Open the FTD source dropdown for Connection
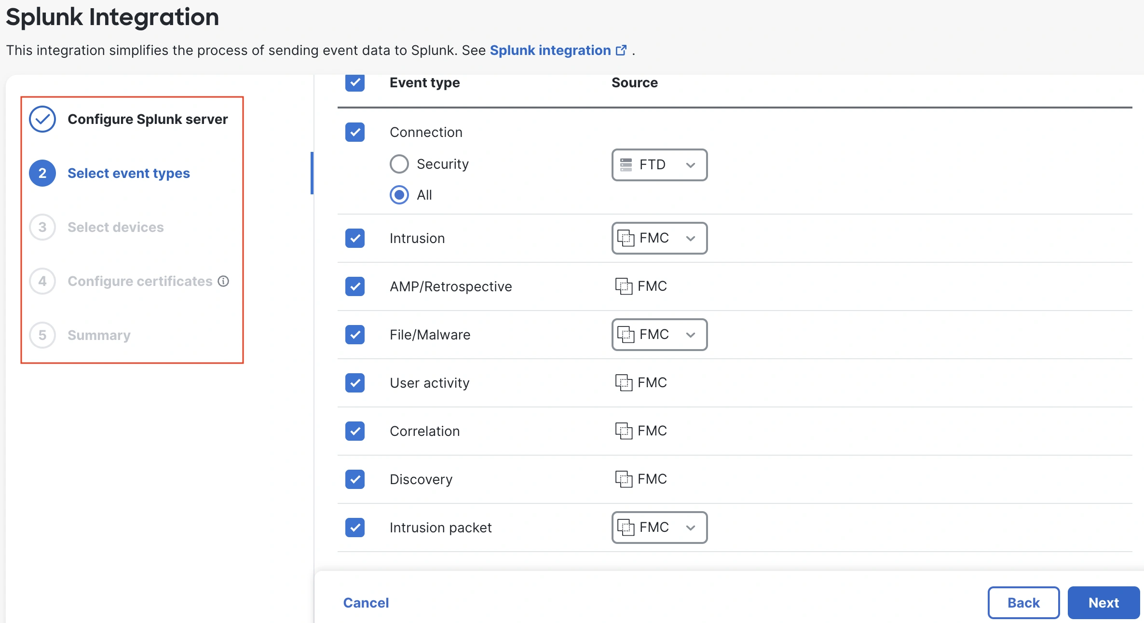 659,165
